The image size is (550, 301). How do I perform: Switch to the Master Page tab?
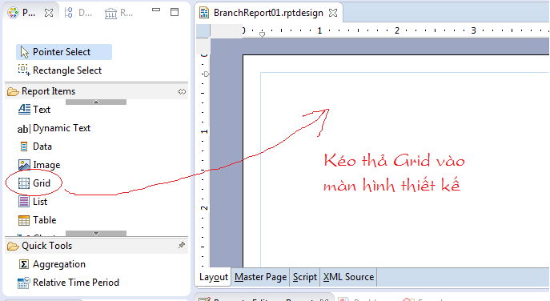pos(261,277)
